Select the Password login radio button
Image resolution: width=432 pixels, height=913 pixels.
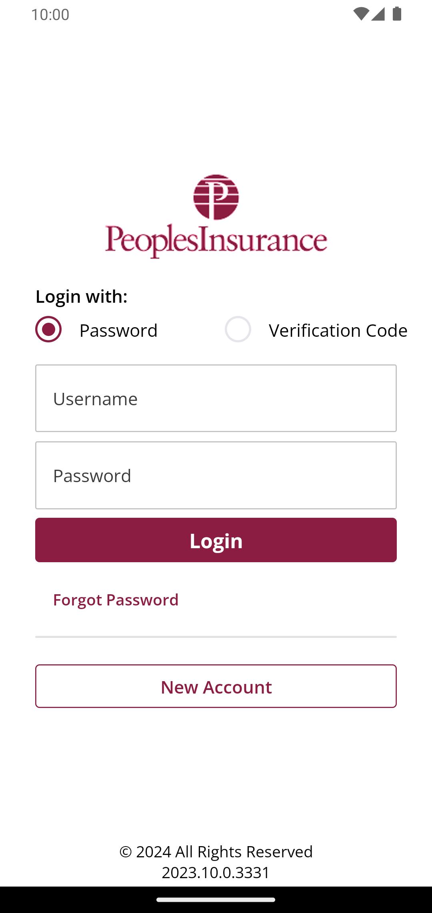48,329
